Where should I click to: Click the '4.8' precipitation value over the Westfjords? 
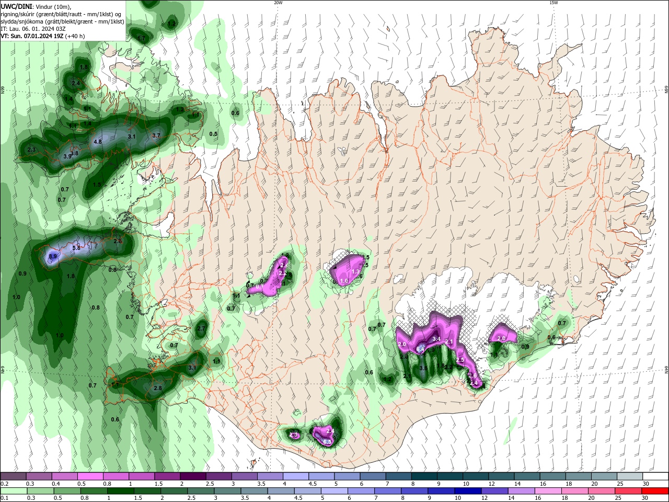(x=98, y=142)
